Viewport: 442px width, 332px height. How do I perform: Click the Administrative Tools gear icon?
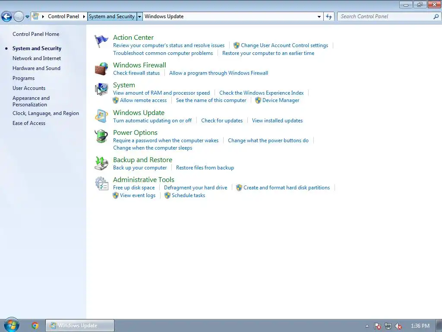point(101,183)
